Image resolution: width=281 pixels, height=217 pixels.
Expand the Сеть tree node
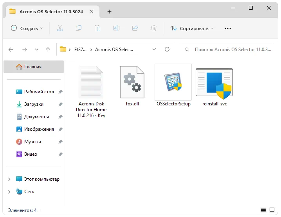click(x=9, y=192)
